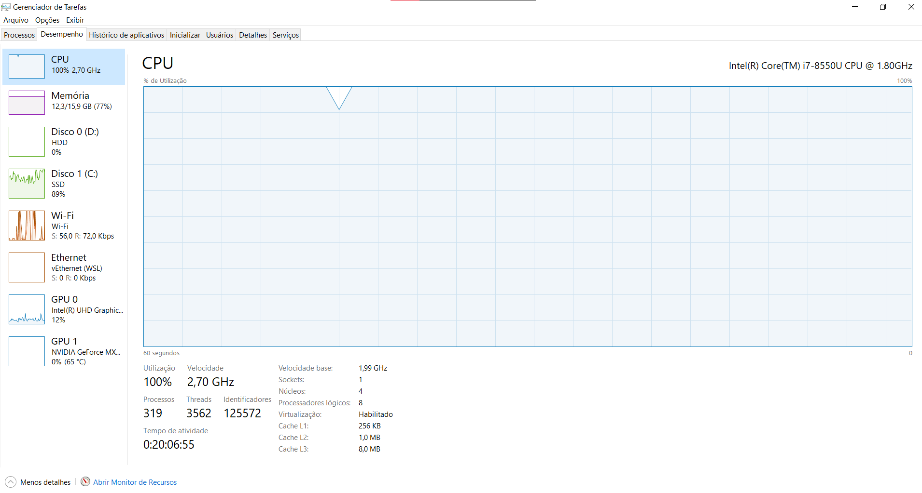
Task: Click Intel(R) UHD Graphics label under GPU 0
Action: [87, 310]
